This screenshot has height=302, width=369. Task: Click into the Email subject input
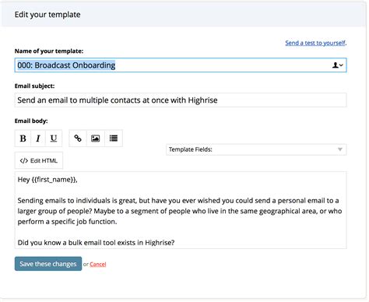[181, 100]
